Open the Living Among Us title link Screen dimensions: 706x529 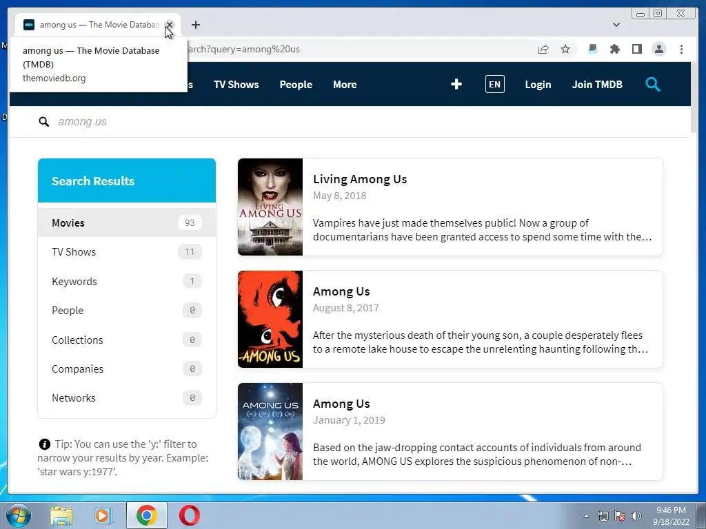(x=360, y=179)
